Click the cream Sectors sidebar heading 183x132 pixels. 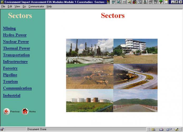pyautogui.click(x=20, y=16)
